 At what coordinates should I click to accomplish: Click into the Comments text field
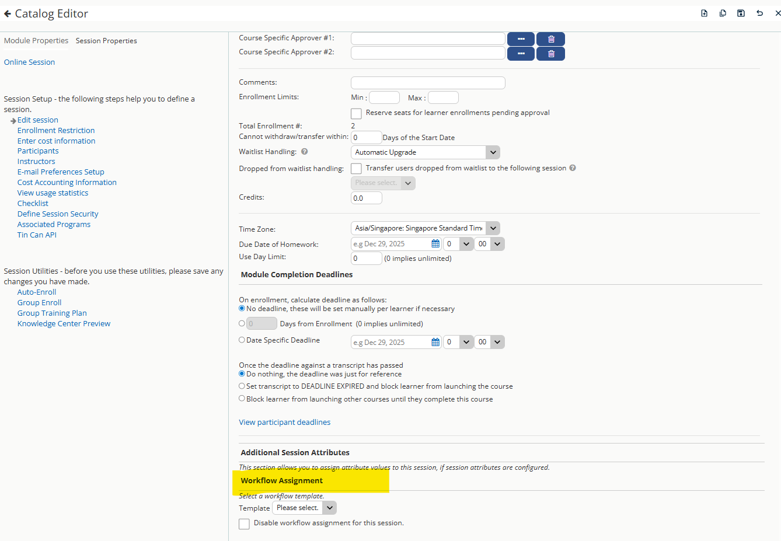428,83
